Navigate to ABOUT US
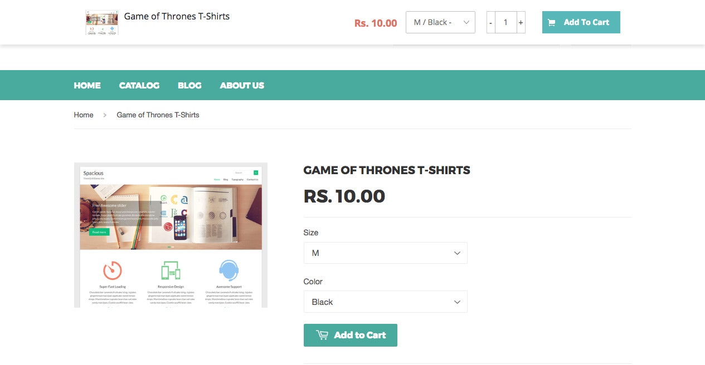 click(x=242, y=85)
